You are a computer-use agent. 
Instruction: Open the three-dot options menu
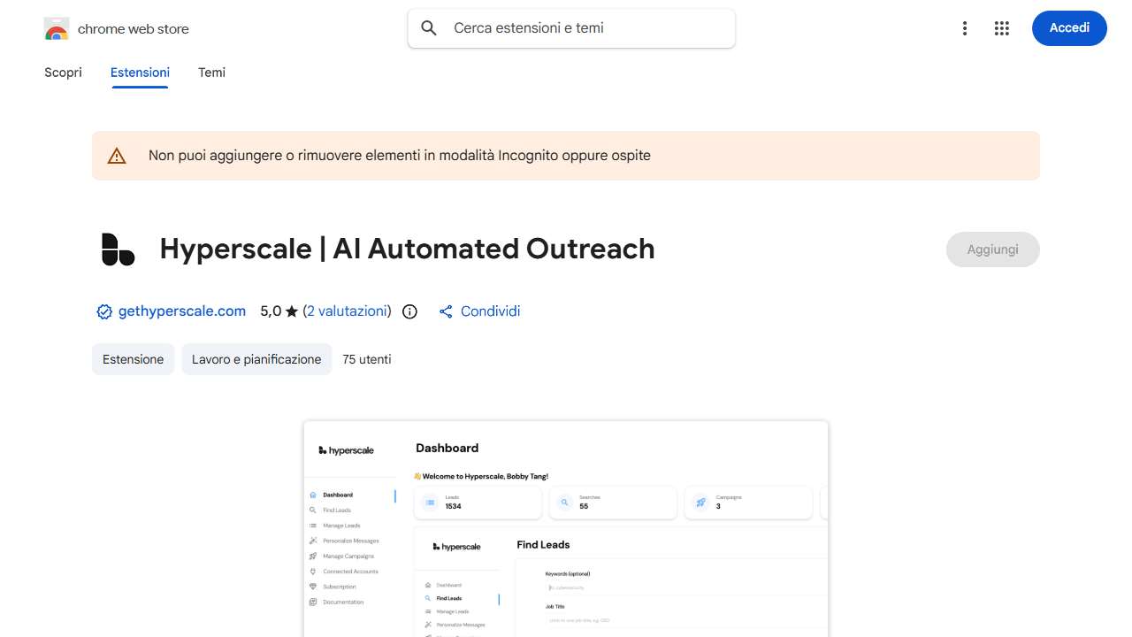click(x=964, y=27)
